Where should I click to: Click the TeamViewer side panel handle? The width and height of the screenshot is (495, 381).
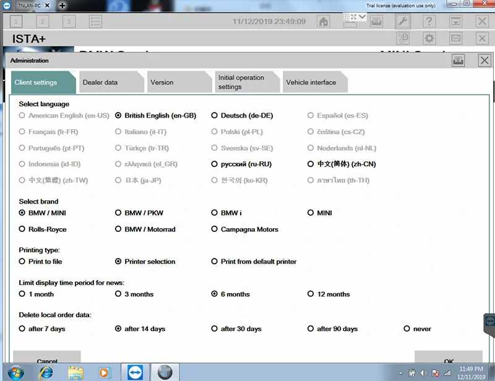coord(489,325)
